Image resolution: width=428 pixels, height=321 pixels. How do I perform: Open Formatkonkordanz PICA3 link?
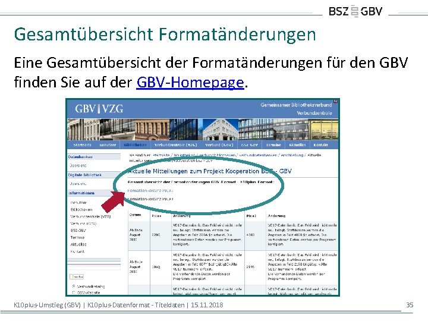click(x=150, y=191)
